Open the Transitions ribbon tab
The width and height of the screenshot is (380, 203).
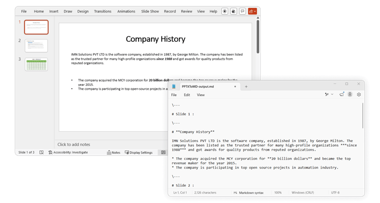(x=103, y=11)
